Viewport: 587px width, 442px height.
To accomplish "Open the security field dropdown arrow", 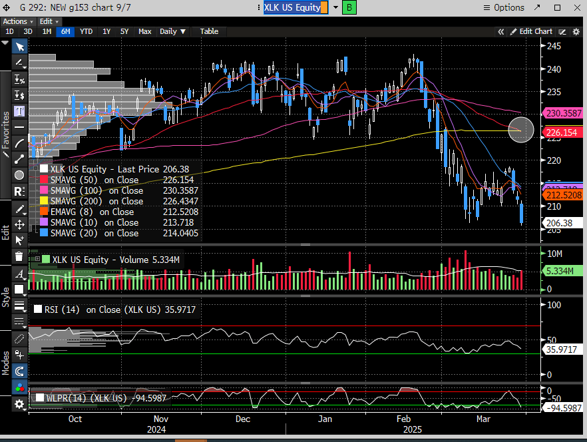I will tap(335, 7).
